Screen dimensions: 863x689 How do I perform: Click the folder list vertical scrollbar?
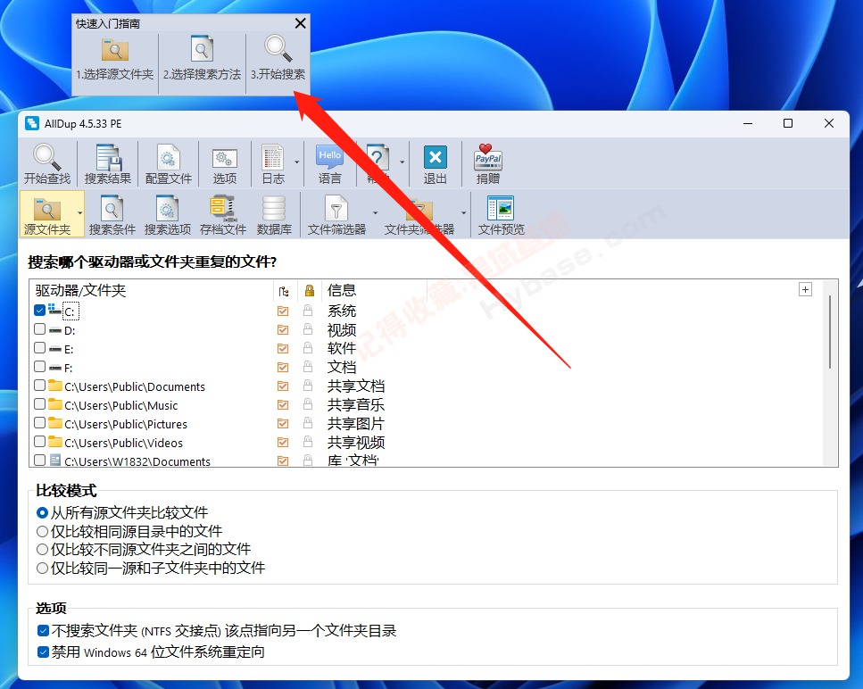(829, 332)
